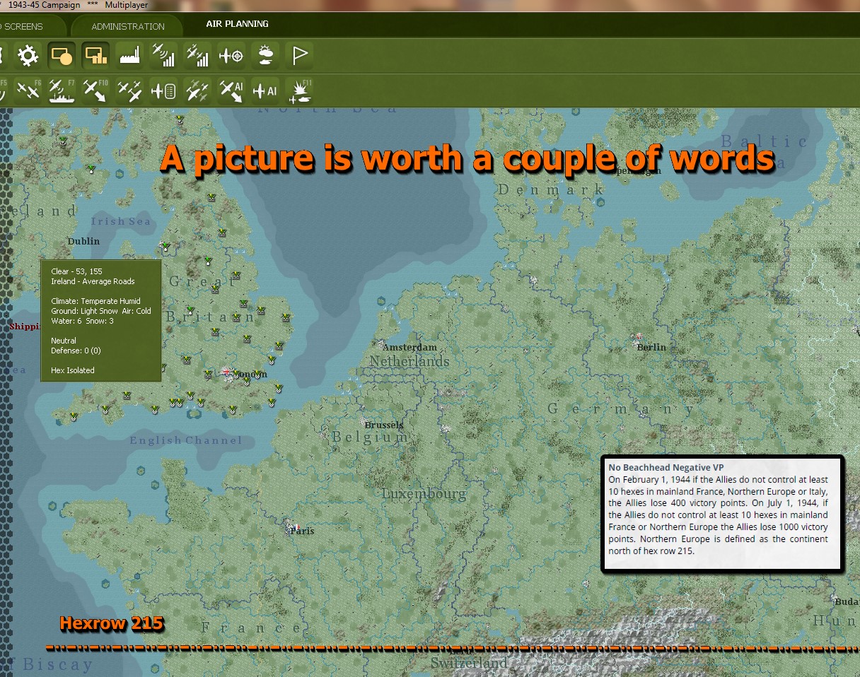860x677 pixels.
Task: Toggle the screen-with-circle map mode button
Action: pos(62,56)
